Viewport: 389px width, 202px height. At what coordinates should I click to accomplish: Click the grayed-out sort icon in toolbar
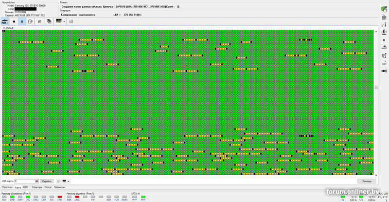pyautogui.click(x=71, y=21)
